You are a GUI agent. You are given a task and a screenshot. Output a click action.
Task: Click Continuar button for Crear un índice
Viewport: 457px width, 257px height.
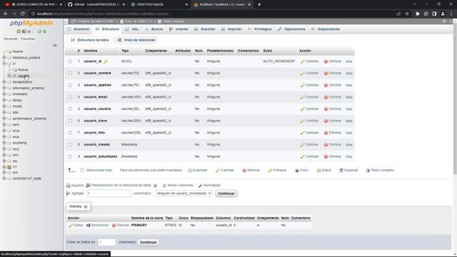(x=149, y=243)
